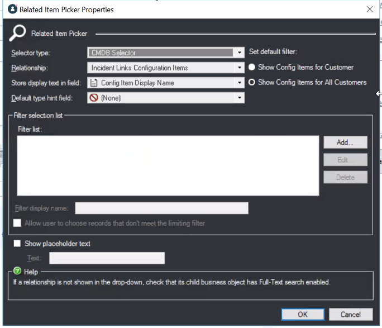382x328 pixels.
Task: Select Show Config Items for All Customers
Action: tap(252, 82)
